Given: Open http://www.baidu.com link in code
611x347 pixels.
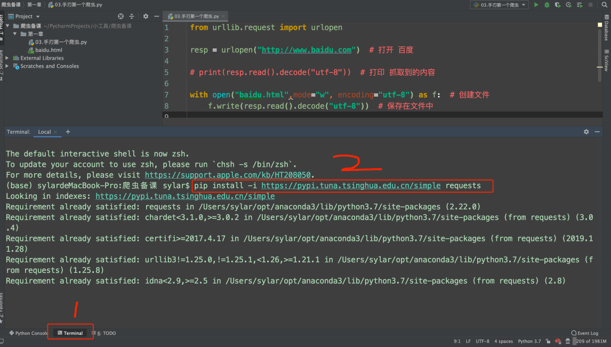Looking at the screenshot, I should [306, 50].
